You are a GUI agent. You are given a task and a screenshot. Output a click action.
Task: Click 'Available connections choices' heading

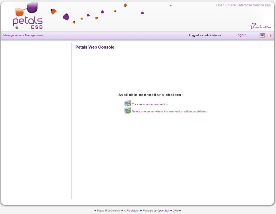click(151, 95)
